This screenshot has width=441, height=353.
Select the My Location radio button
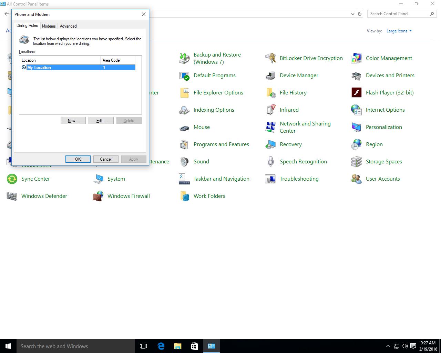click(24, 67)
